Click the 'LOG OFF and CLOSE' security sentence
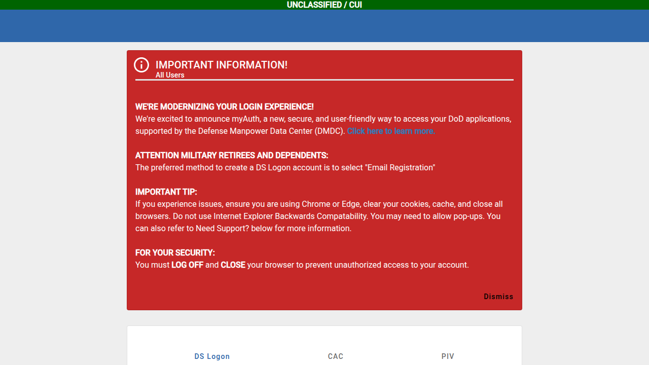The height and width of the screenshot is (365, 649). [302, 265]
